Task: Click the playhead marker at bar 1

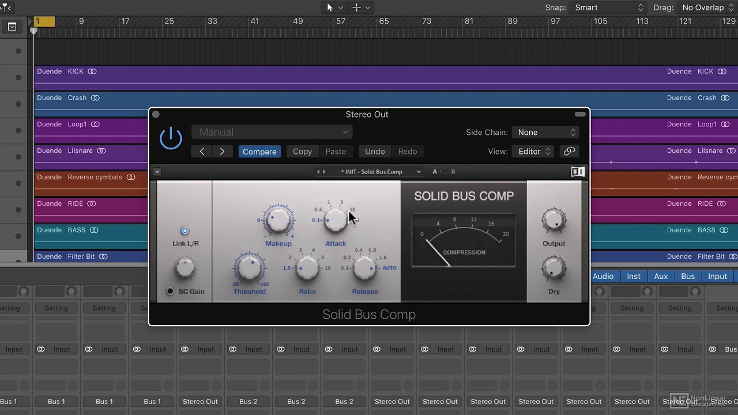Action: (33, 31)
